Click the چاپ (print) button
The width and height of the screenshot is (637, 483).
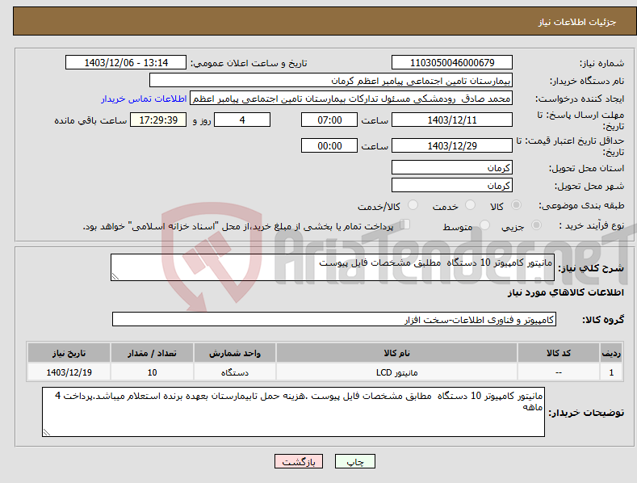pos(354,461)
